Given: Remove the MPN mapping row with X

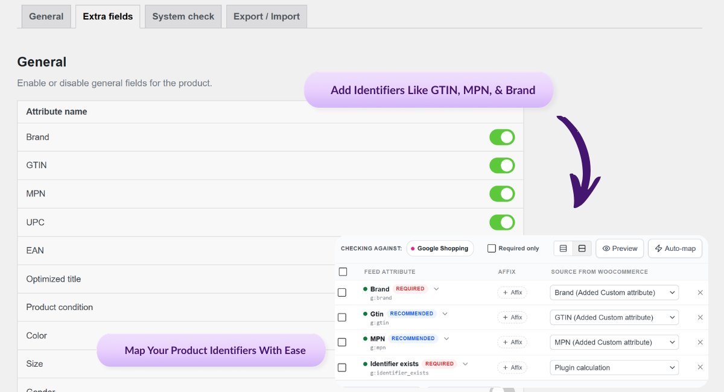Looking at the screenshot, I should [700, 342].
